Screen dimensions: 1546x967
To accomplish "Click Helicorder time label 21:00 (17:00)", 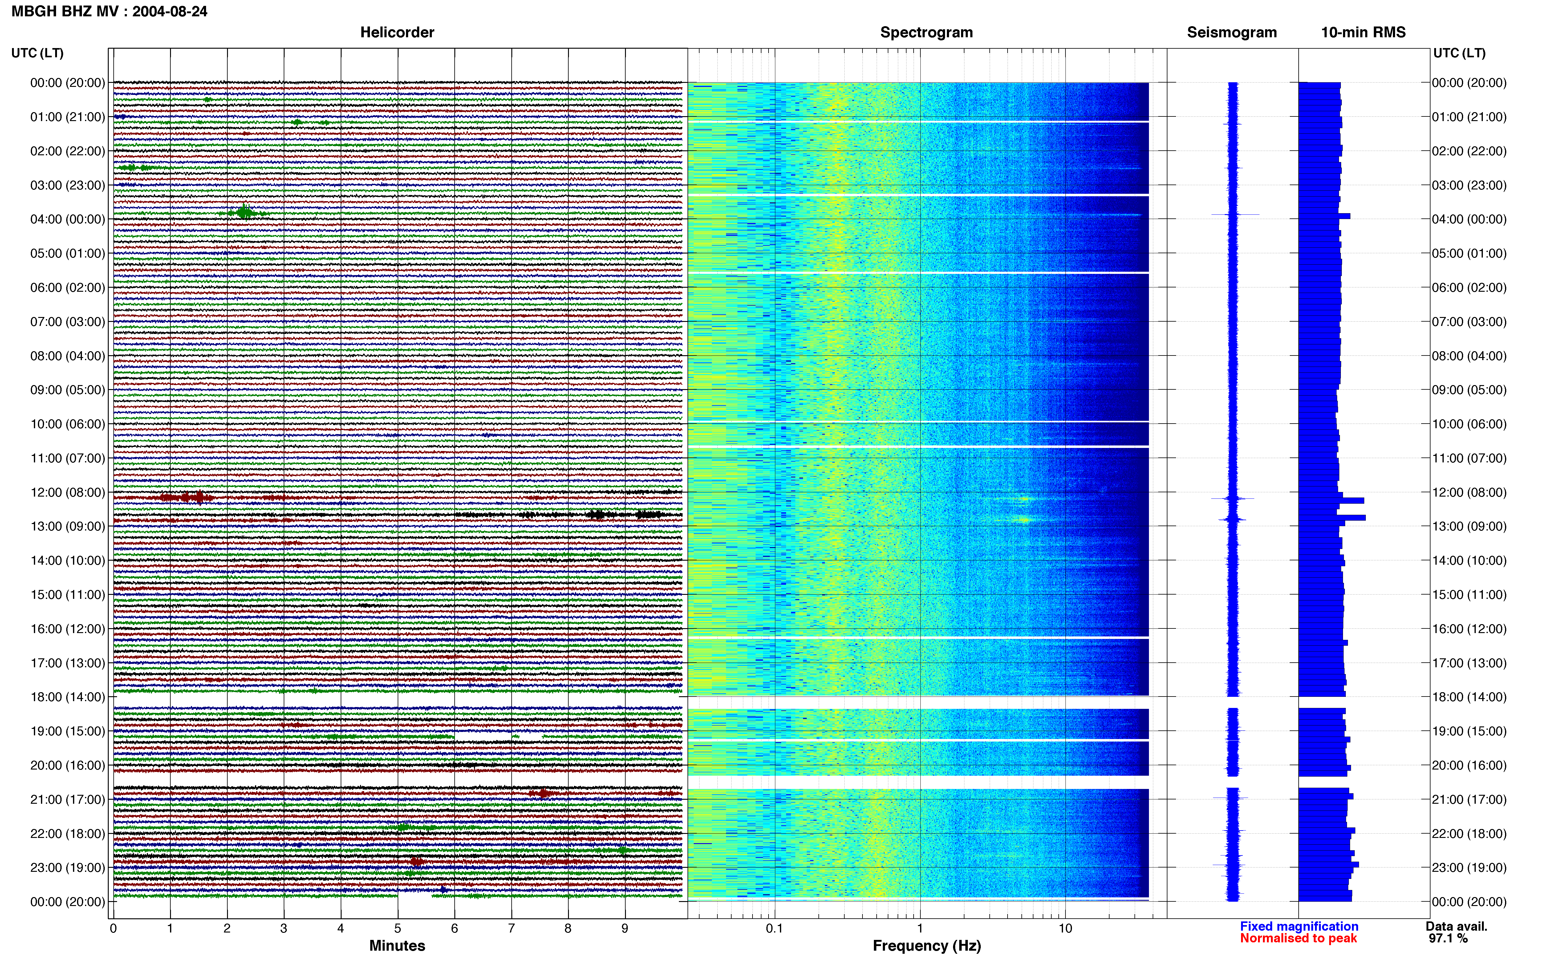I will (x=68, y=799).
